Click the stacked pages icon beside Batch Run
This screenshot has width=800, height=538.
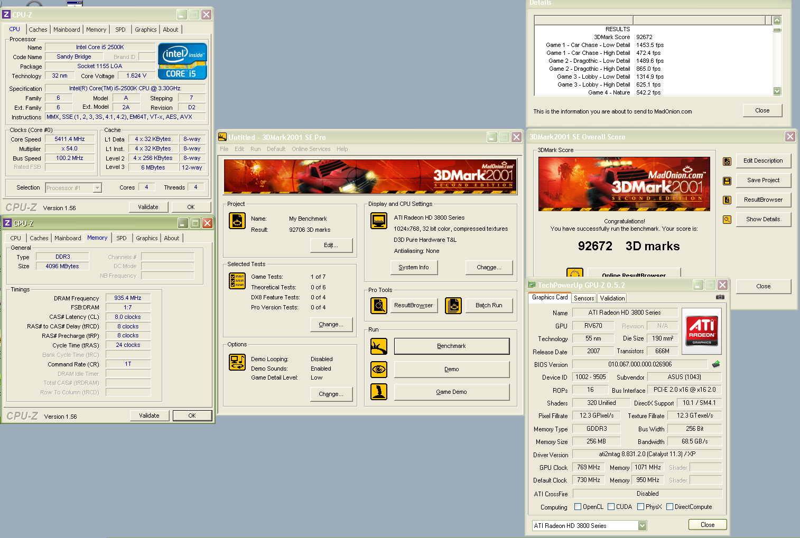pyautogui.click(x=453, y=306)
